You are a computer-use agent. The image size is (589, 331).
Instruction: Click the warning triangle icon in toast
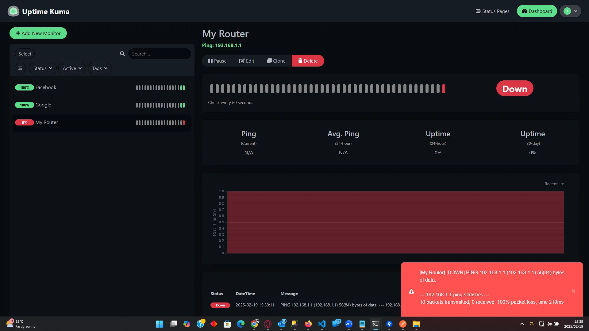(x=411, y=291)
